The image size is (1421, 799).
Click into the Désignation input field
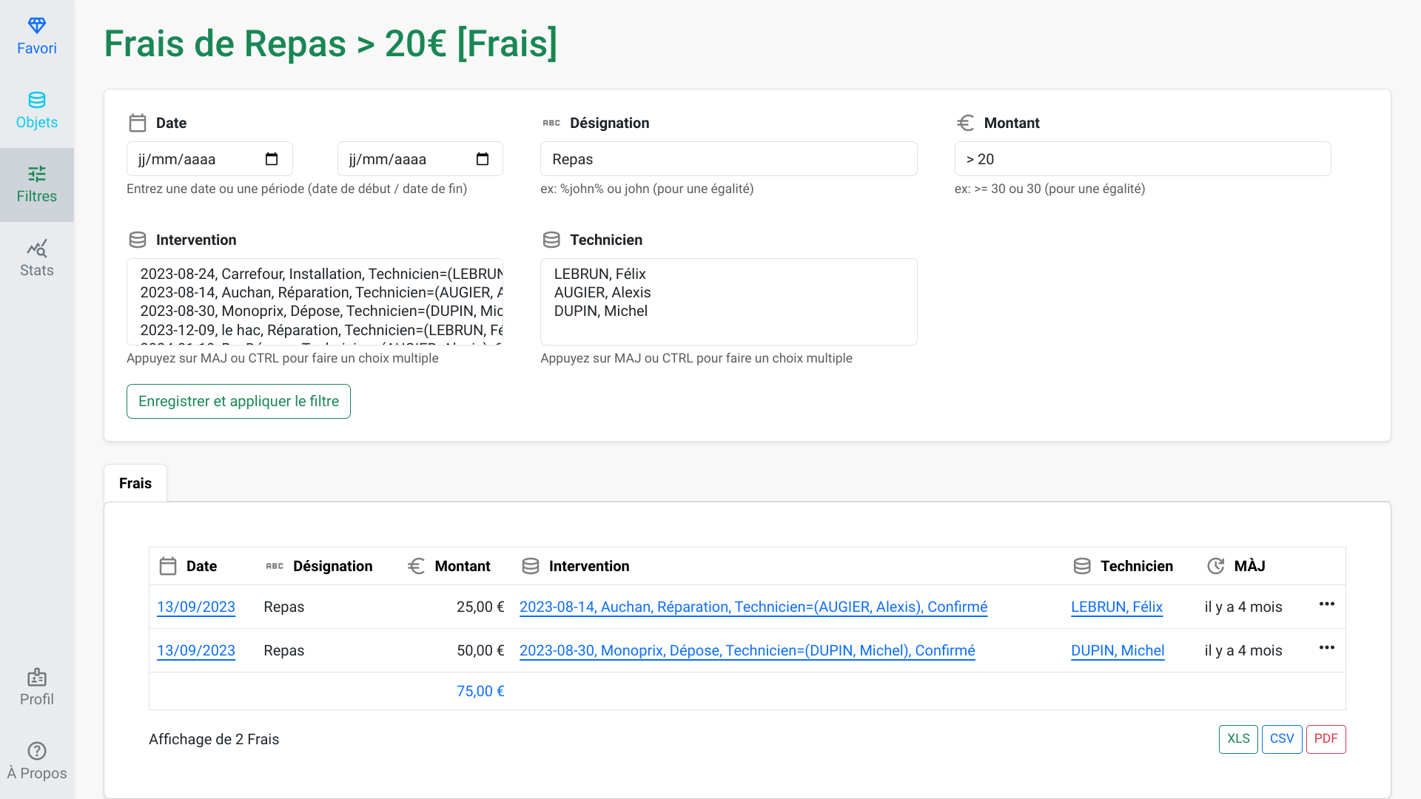(728, 159)
